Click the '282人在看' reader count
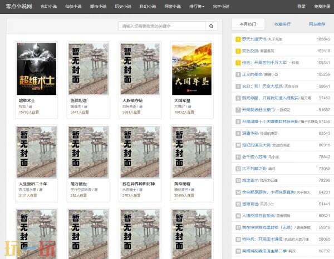The height and width of the screenshot is (259, 334). pyautogui.click(x=78, y=195)
